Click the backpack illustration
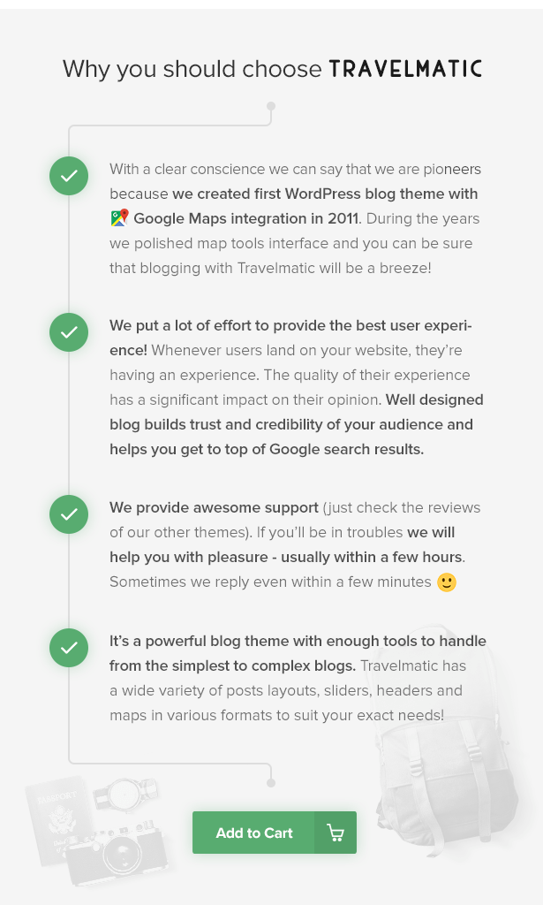543x905 pixels. coord(447,734)
